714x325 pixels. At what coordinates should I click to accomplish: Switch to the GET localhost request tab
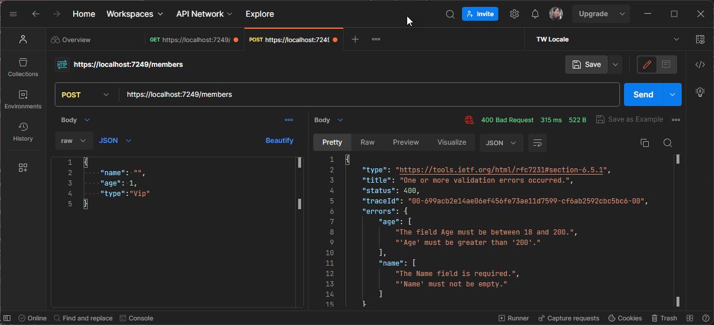click(194, 40)
